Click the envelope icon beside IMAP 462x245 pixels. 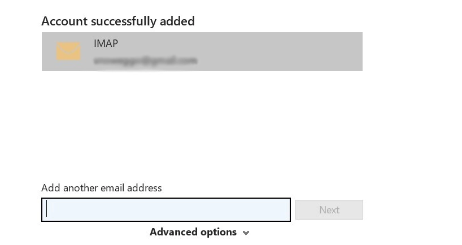pyautogui.click(x=68, y=51)
